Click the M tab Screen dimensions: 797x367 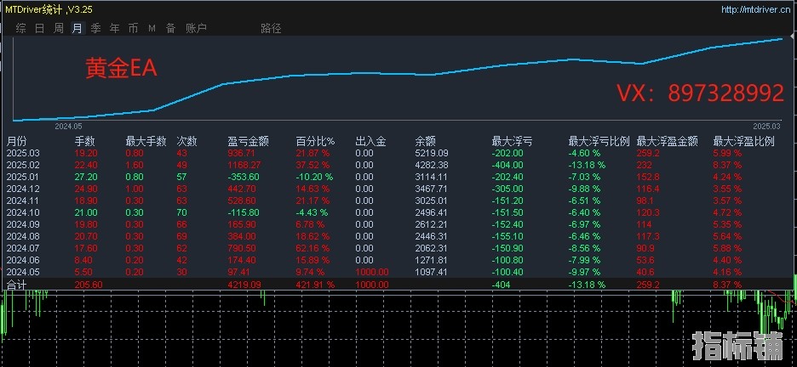pyautogui.click(x=152, y=28)
